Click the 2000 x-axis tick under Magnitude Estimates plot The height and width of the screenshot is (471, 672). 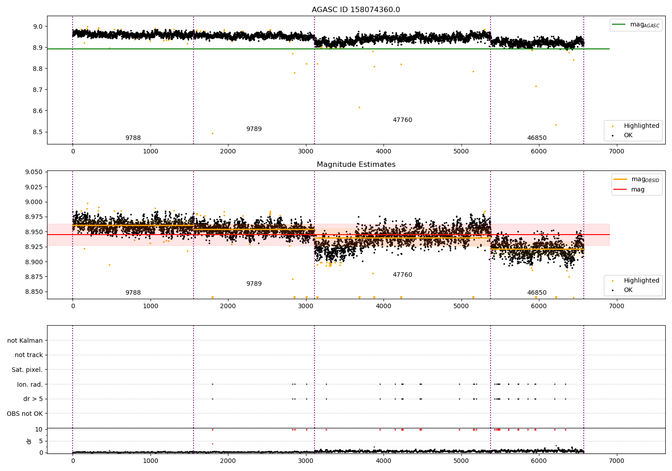(x=228, y=306)
